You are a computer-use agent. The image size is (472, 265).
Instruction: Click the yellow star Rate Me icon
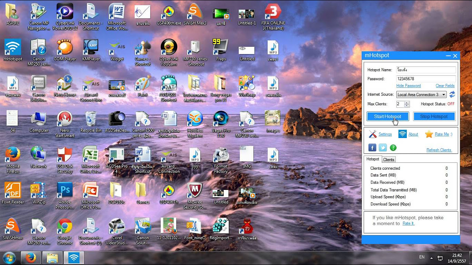point(429,134)
